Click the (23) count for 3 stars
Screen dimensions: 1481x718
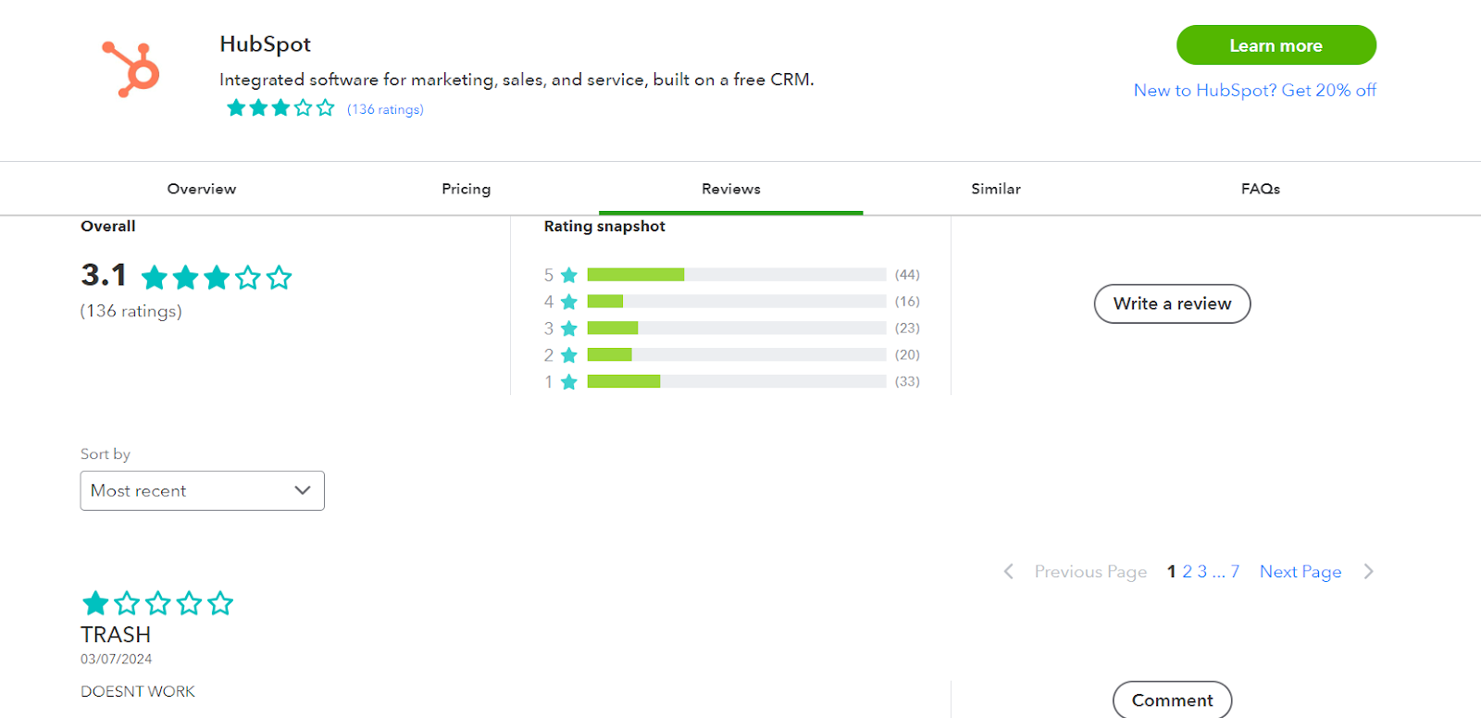click(x=907, y=328)
